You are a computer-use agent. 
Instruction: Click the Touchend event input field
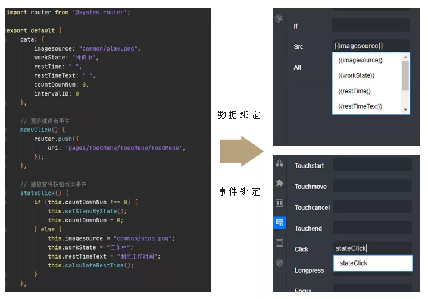[372, 228]
